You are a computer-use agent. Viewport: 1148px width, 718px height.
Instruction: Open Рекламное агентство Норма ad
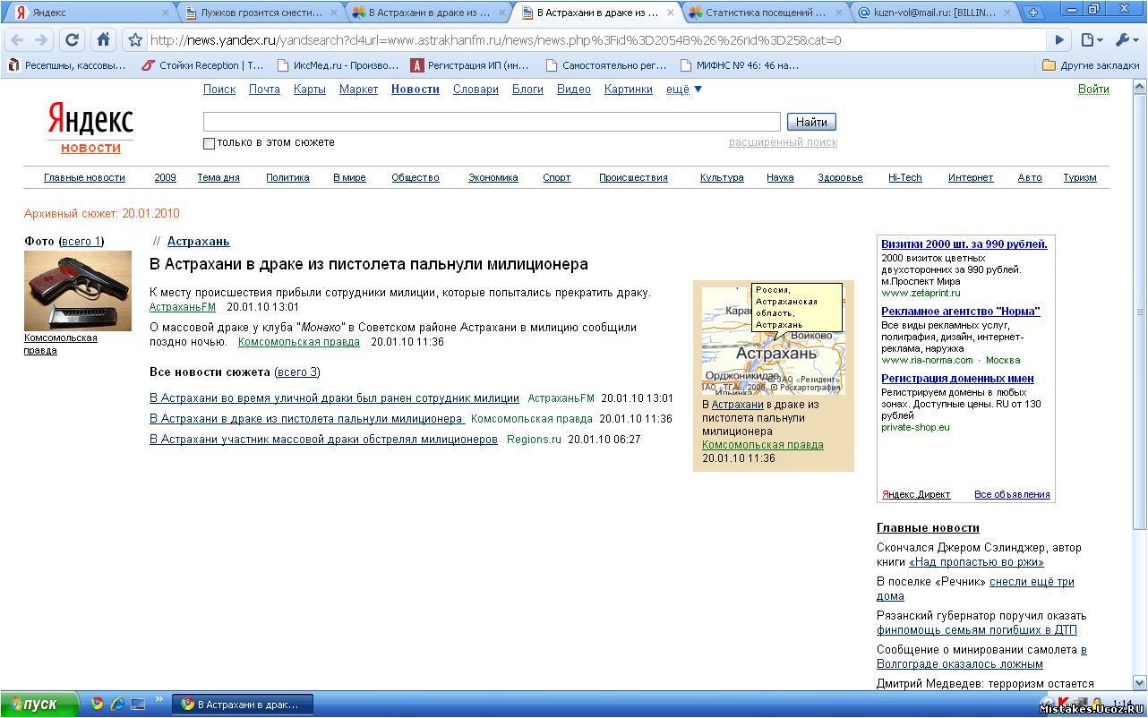tap(961, 312)
